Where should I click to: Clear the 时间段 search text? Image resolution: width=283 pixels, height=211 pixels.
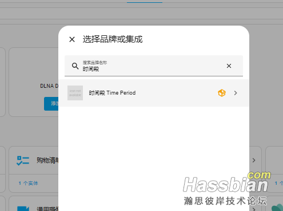[x=229, y=66]
